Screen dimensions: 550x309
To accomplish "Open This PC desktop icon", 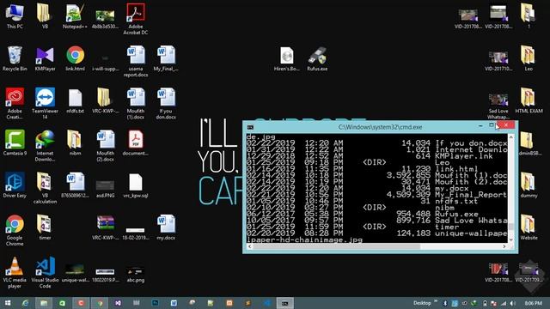I will coord(15,16).
